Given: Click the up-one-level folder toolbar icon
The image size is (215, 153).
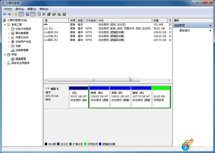Looking at the screenshot, I should (16, 14).
